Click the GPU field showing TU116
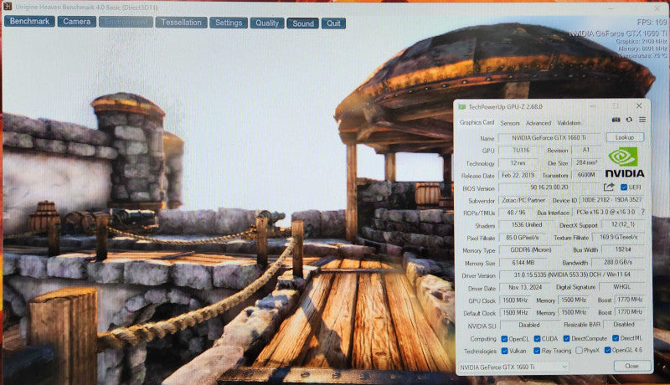 coord(520,151)
